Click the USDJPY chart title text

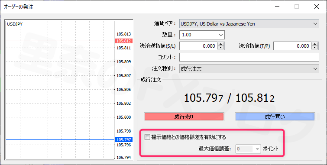tap(15, 24)
